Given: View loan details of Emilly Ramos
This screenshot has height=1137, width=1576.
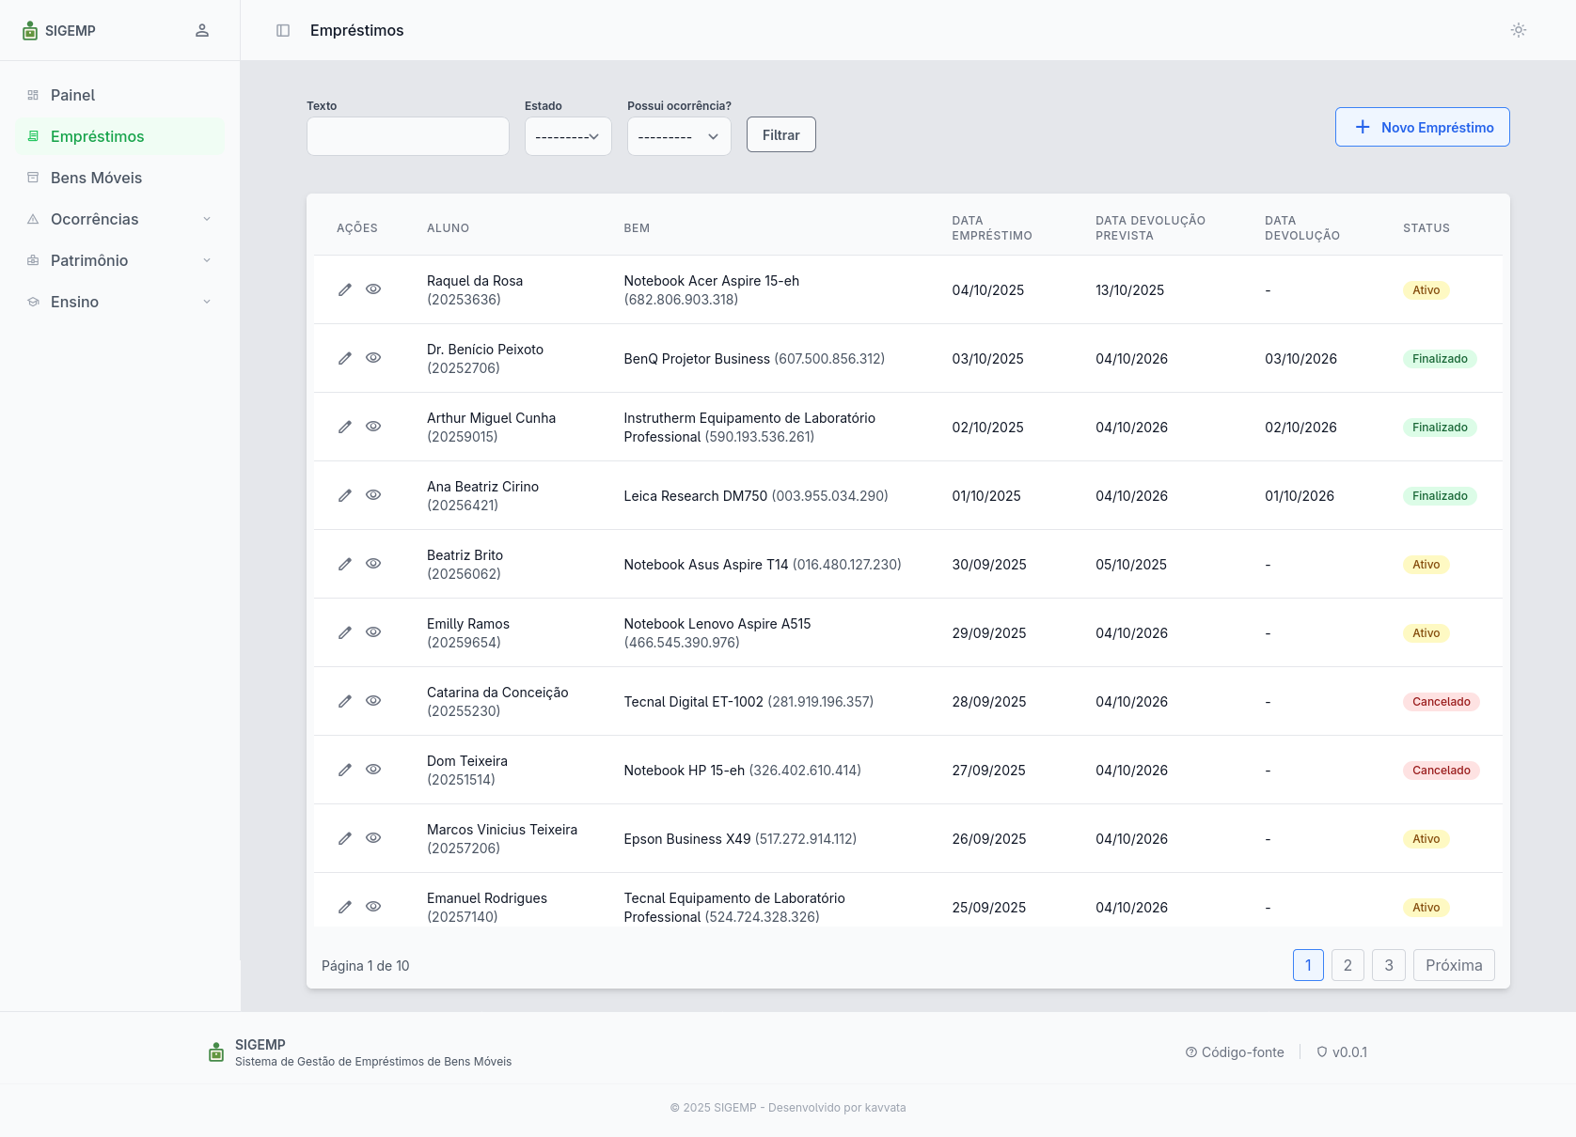Looking at the screenshot, I should click(x=373, y=632).
